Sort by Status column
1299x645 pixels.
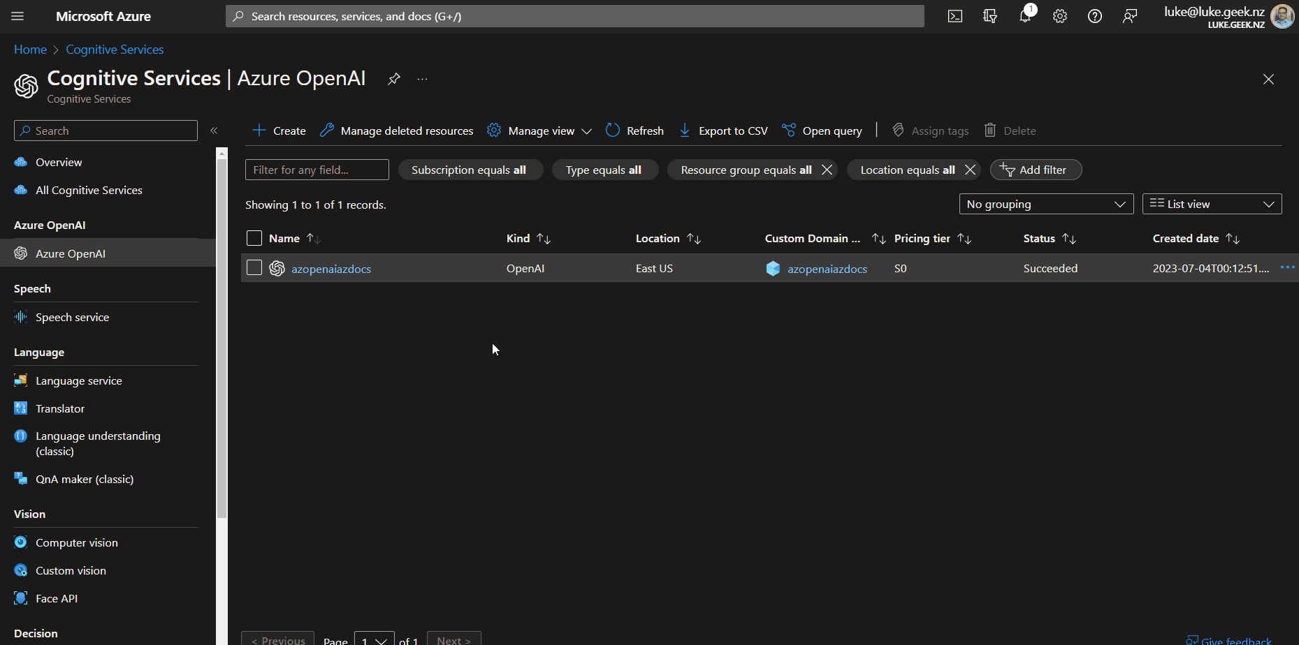coord(1050,238)
